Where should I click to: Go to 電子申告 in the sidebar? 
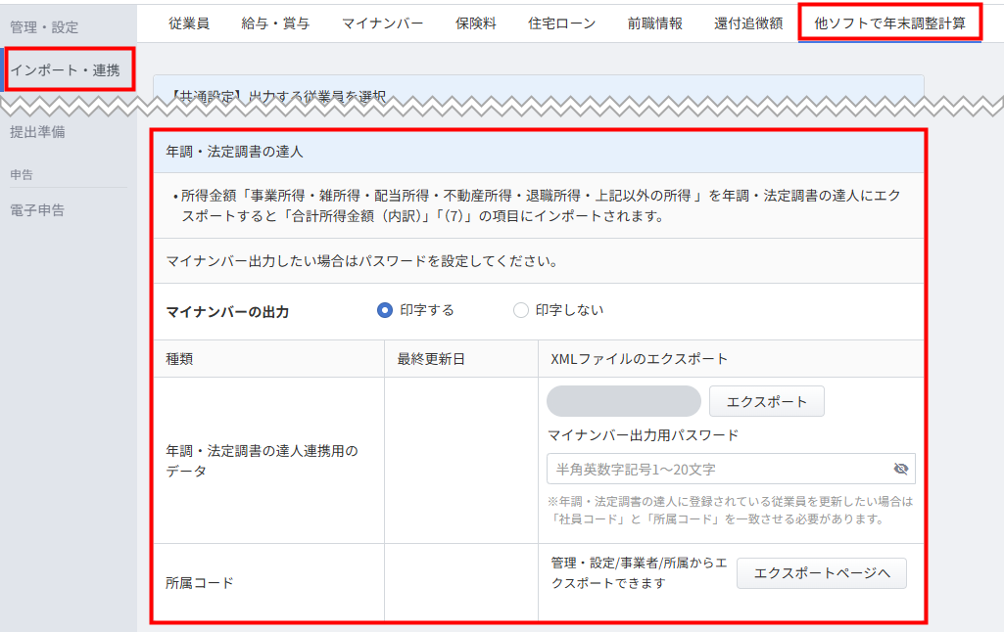pyautogui.click(x=37, y=209)
